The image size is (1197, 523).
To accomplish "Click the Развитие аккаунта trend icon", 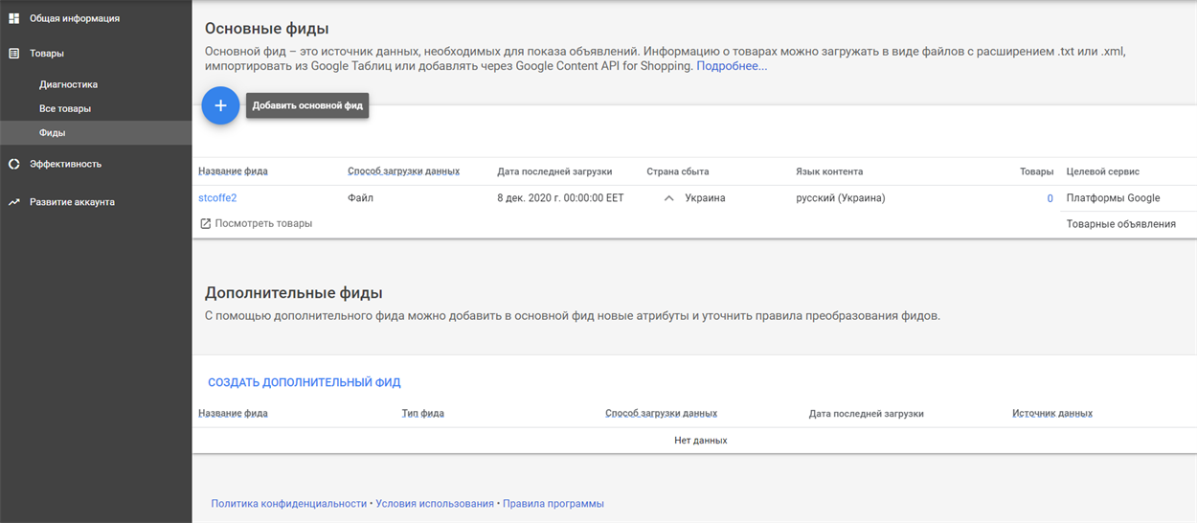I will click(x=14, y=202).
